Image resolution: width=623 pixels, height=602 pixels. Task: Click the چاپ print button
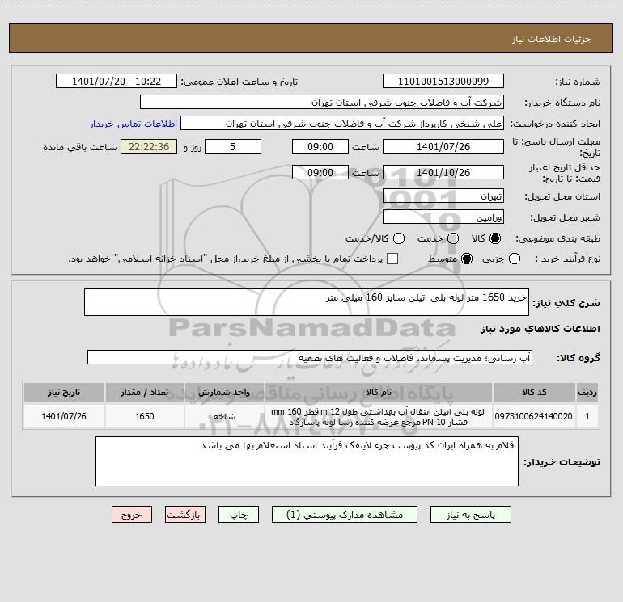(239, 515)
